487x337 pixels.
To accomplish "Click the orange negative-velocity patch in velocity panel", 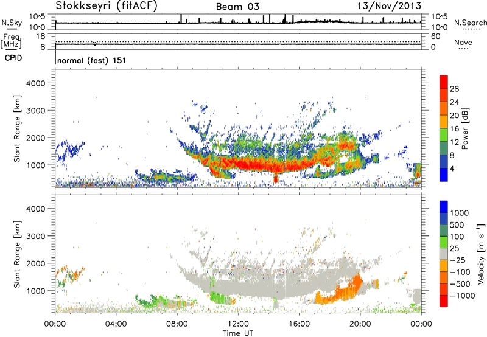I will pyautogui.click(x=340, y=292).
